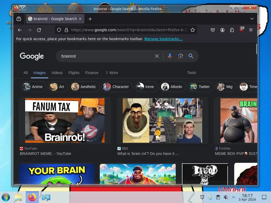The height and width of the screenshot is (203, 271).
Task: Close the brainrot Google Search tab
Action: [80, 19]
